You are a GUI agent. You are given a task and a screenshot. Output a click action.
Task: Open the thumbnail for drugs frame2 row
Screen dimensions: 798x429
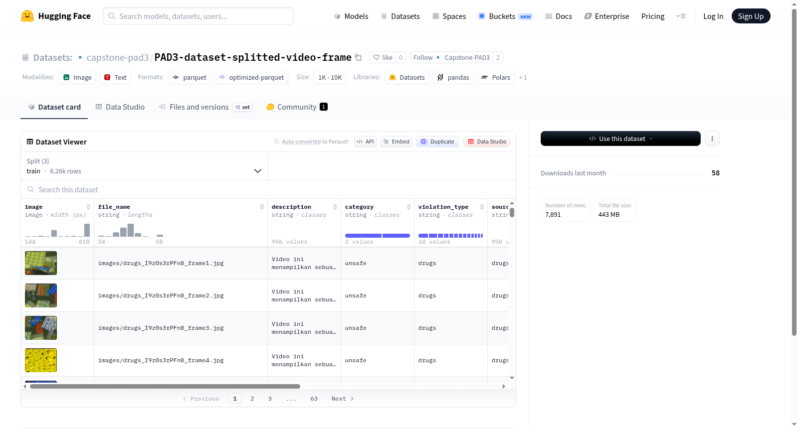41,295
